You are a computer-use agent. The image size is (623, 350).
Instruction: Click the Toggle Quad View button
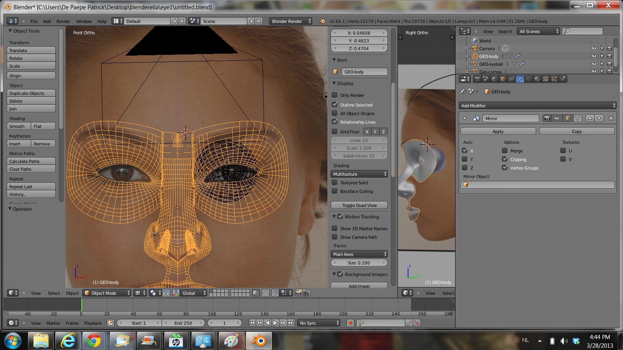[x=359, y=205]
